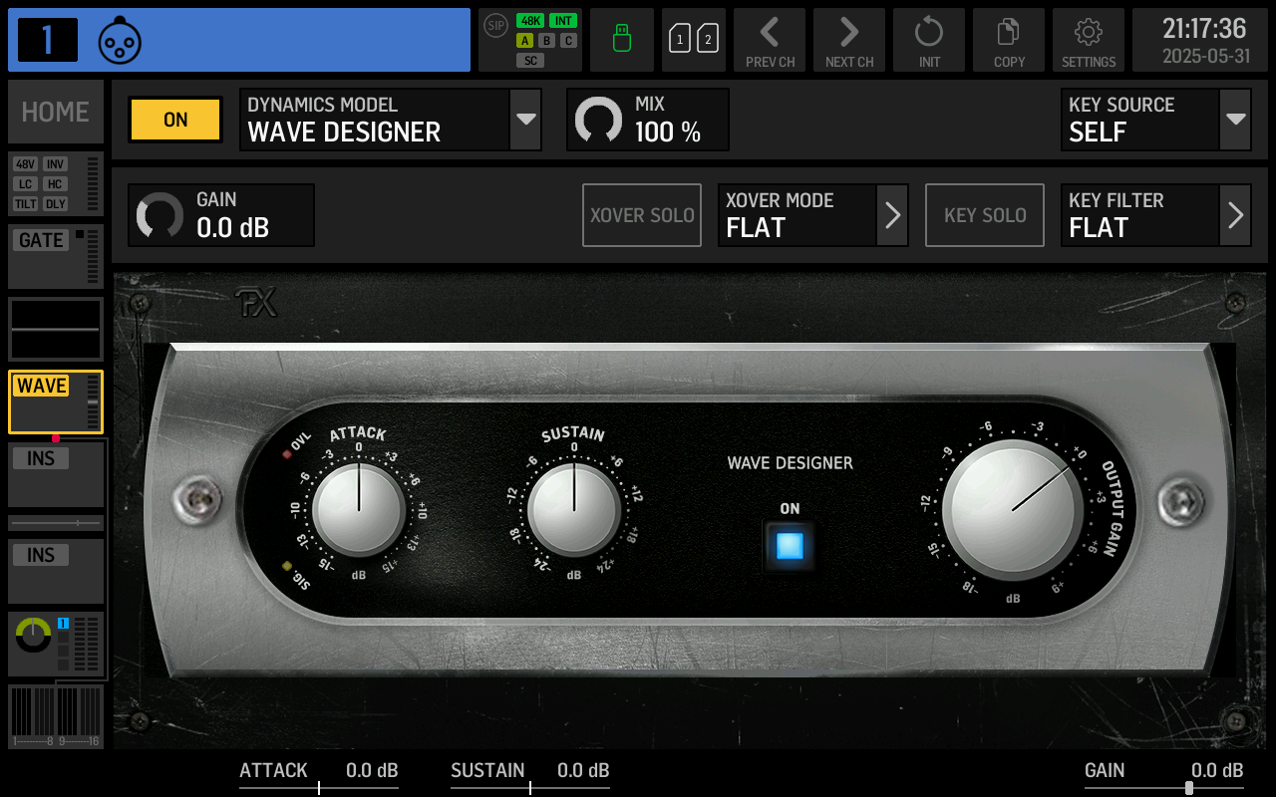
Task: Open the HOME screen
Action: tap(55, 112)
